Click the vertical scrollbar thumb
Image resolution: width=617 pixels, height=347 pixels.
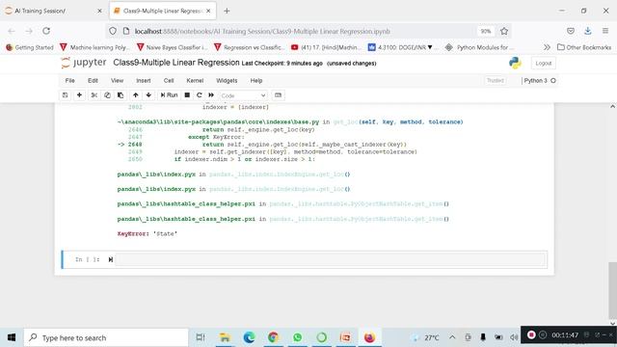point(613,290)
